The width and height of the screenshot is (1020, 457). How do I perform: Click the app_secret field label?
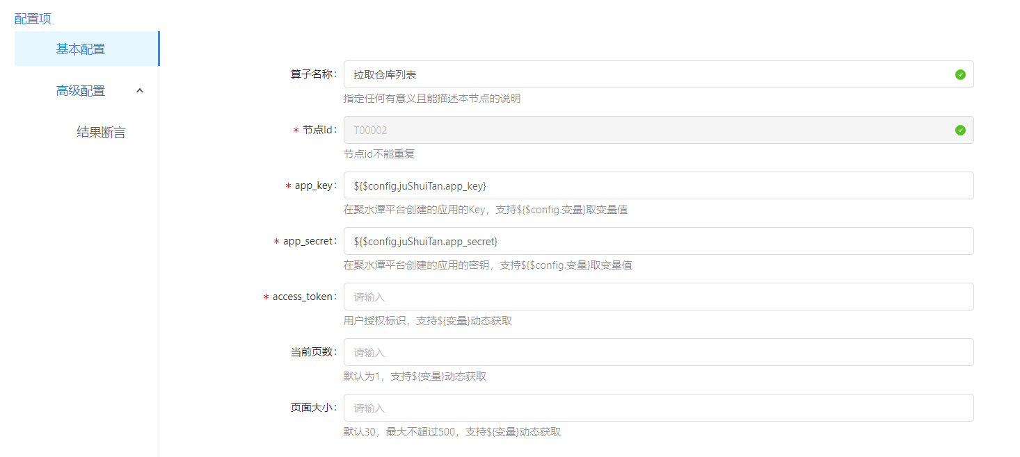tap(310, 241)
